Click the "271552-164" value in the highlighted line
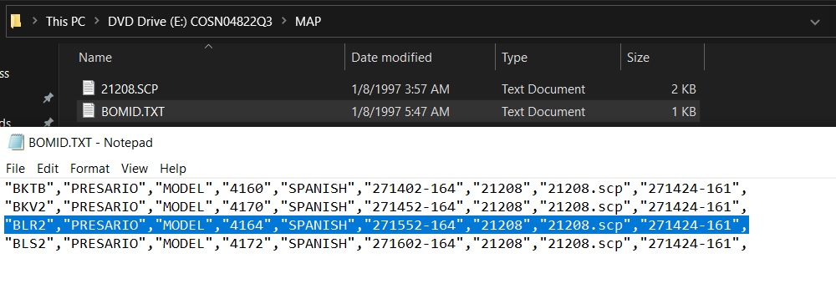836x304 pixels. 415,225
